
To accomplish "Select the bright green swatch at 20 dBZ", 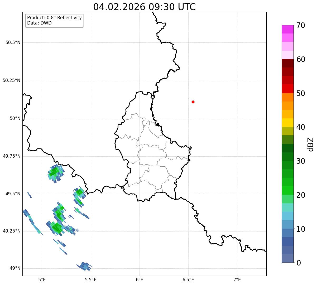I will point(287,190).
